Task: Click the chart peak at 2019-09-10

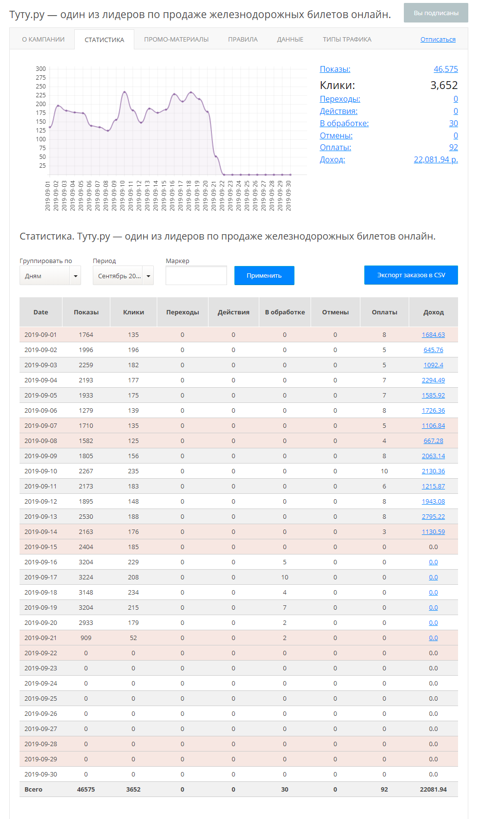Action: tap(125, 92)
